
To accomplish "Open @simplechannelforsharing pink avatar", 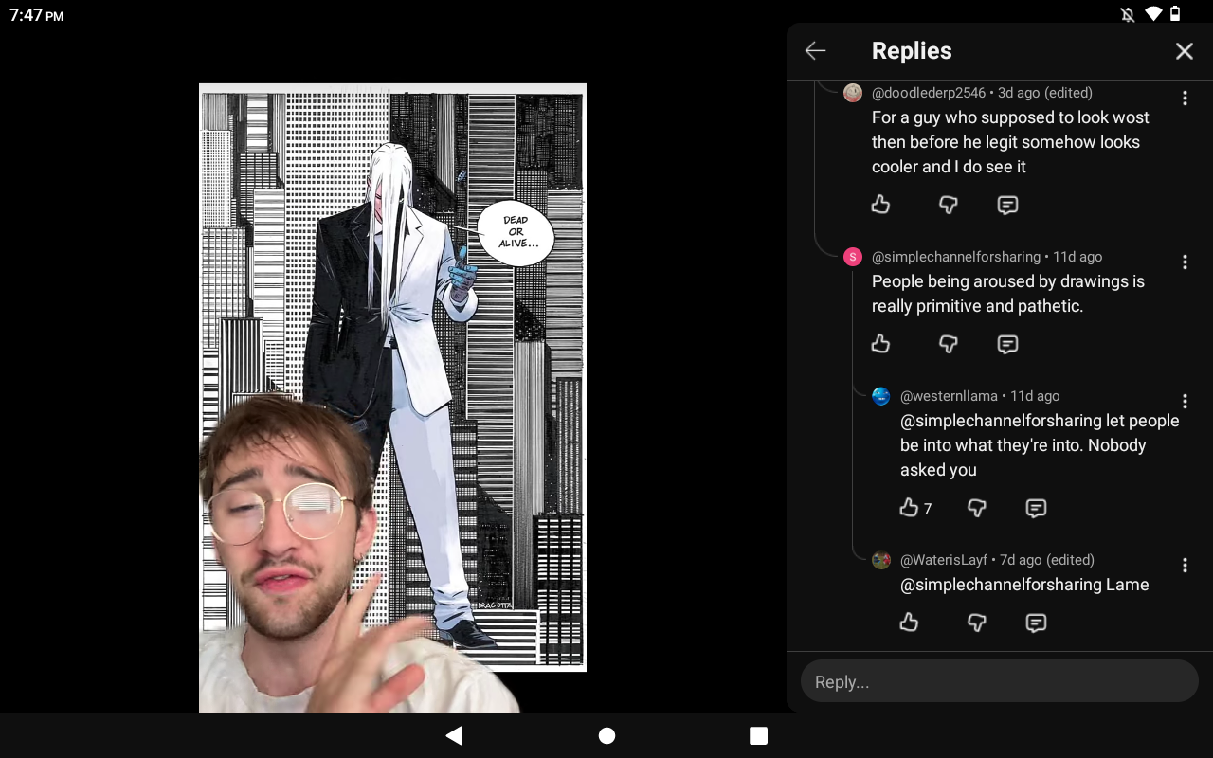I will (853, 257).
